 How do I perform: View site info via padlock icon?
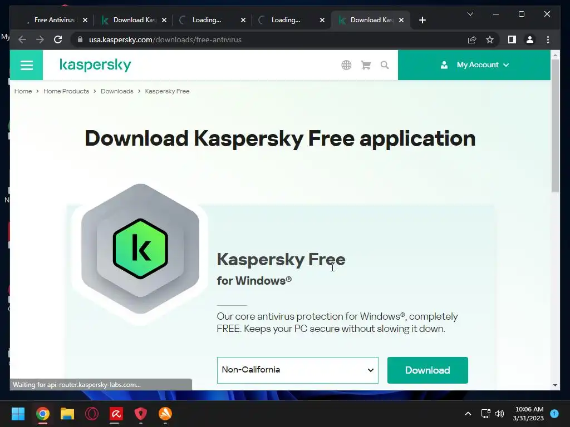coord(80,39)
